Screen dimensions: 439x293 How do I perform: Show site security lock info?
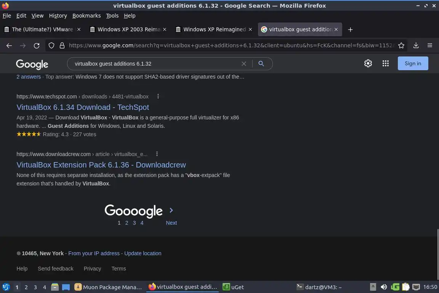point(62,45)
